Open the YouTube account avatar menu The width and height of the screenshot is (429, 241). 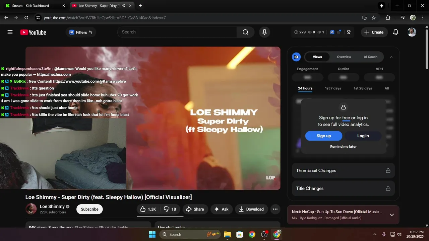coord(412,32)
